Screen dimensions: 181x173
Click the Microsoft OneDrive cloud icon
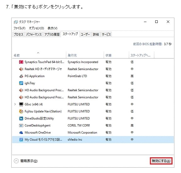tap(21, 132)
